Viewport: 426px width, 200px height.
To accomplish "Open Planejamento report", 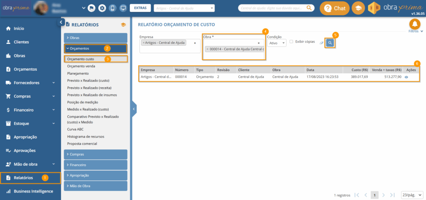I will click(x=78, y=73).
